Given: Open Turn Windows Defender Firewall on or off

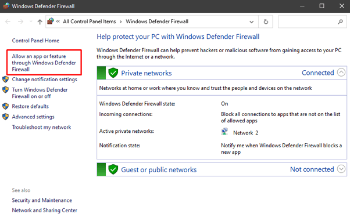Looking at the screenshot, I should 40,93.
